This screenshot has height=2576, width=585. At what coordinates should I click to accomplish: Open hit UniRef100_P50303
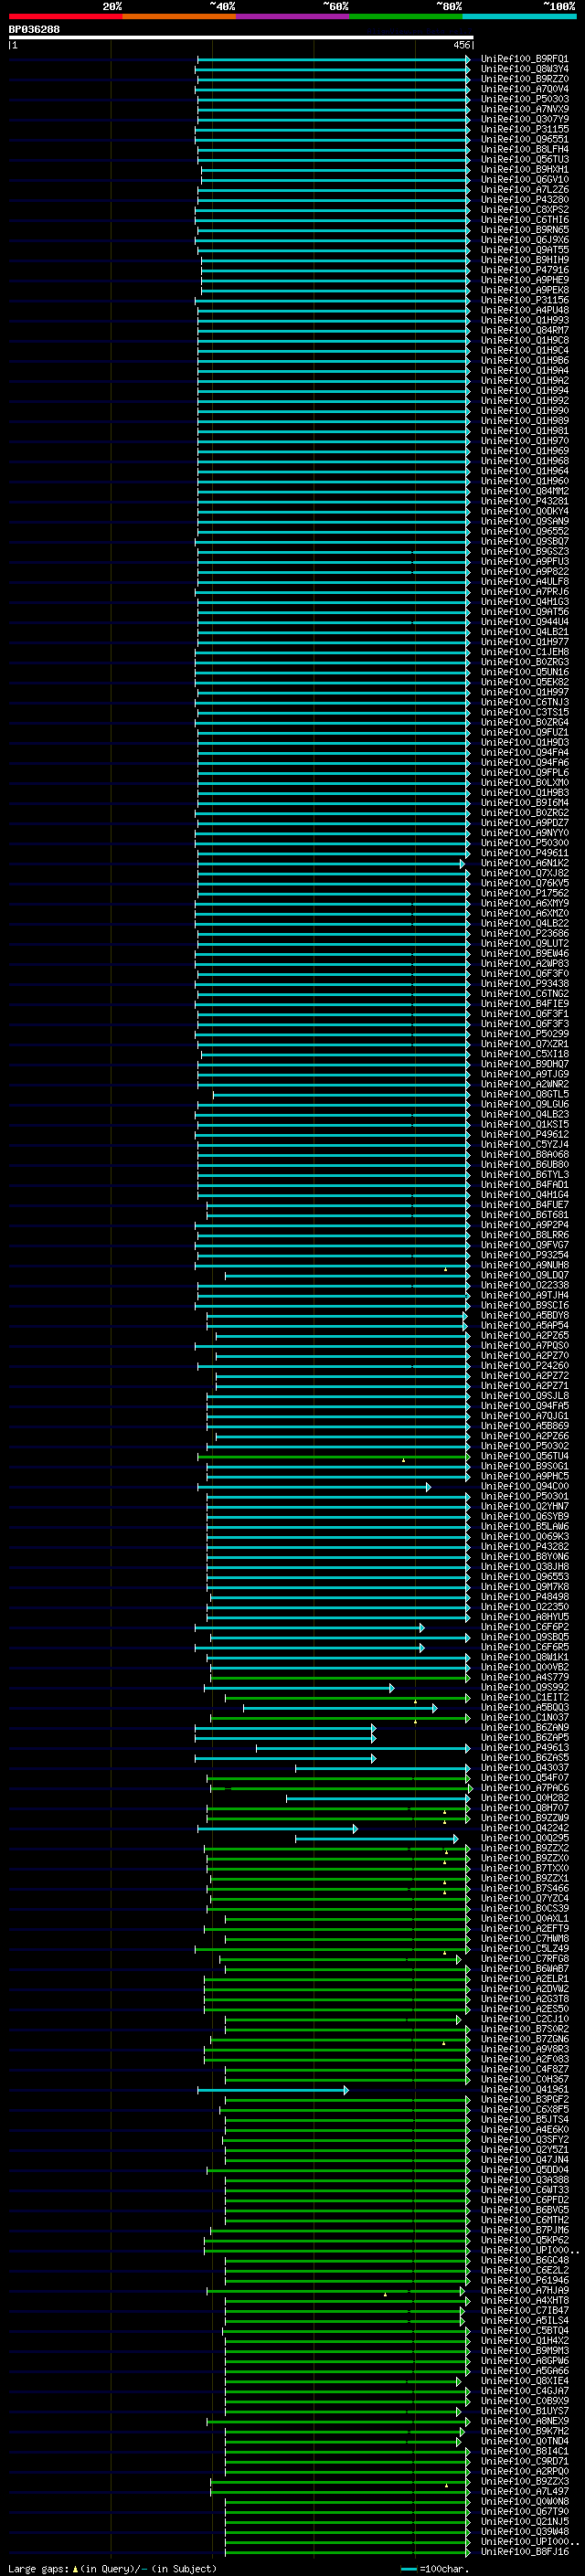click(524, 99)
